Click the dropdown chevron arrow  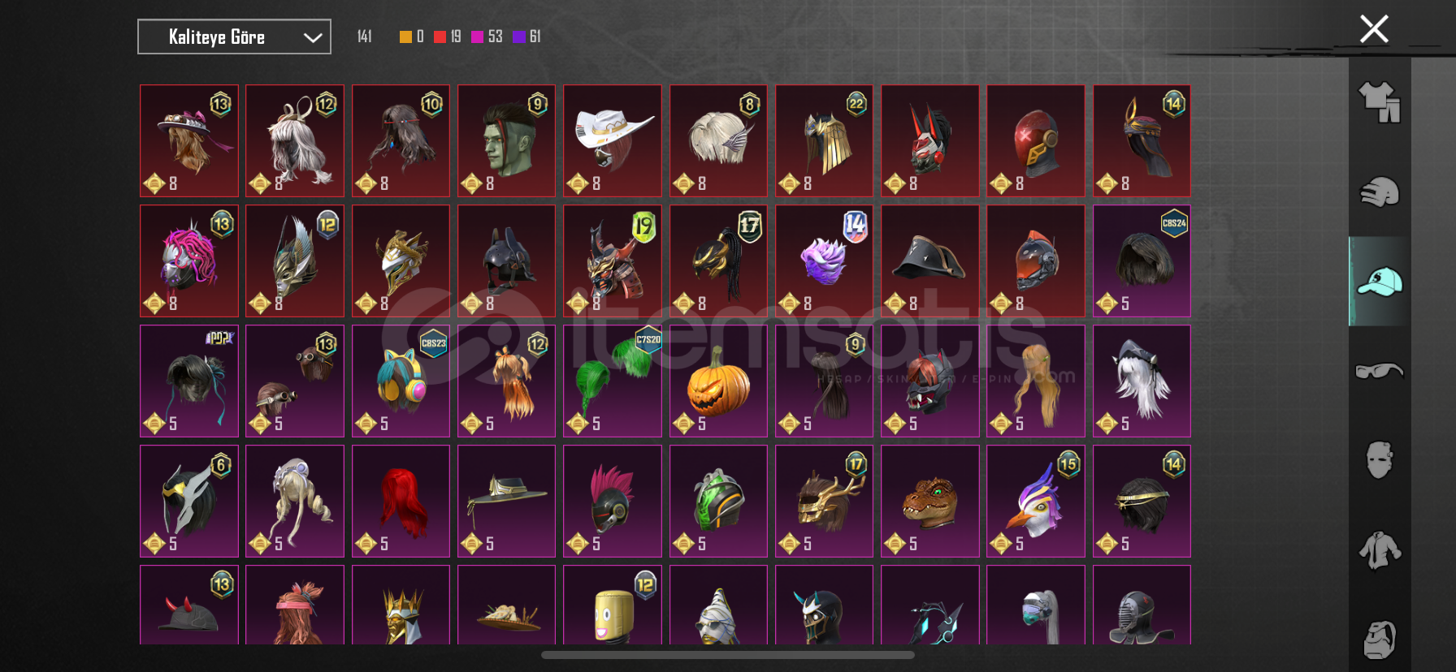point(313,37)
